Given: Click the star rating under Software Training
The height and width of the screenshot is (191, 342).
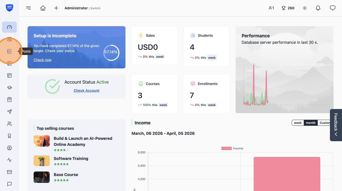Looking at the screenshot, I should coord(61,164).
